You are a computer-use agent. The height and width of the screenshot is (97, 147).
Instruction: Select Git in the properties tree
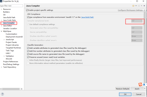[4, 15]
